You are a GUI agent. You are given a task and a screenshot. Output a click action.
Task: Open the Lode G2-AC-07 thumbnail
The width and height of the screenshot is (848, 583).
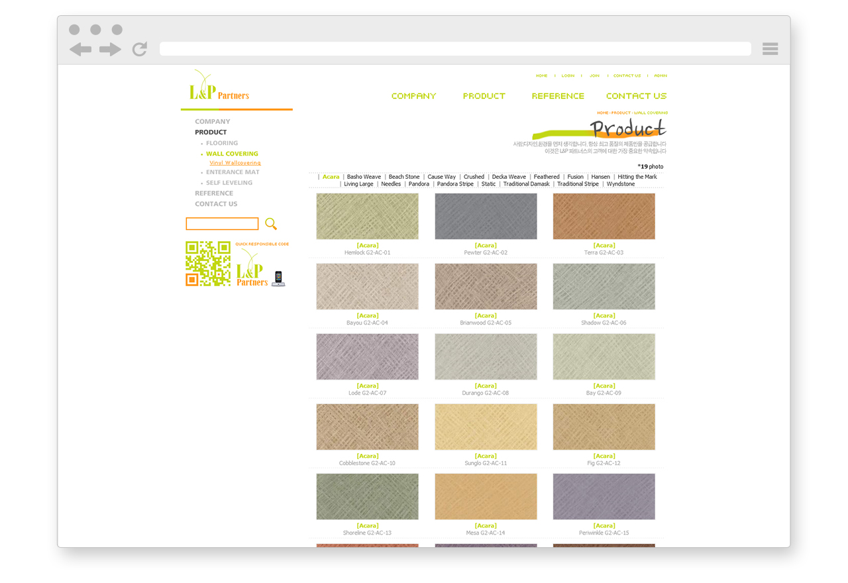367,357
